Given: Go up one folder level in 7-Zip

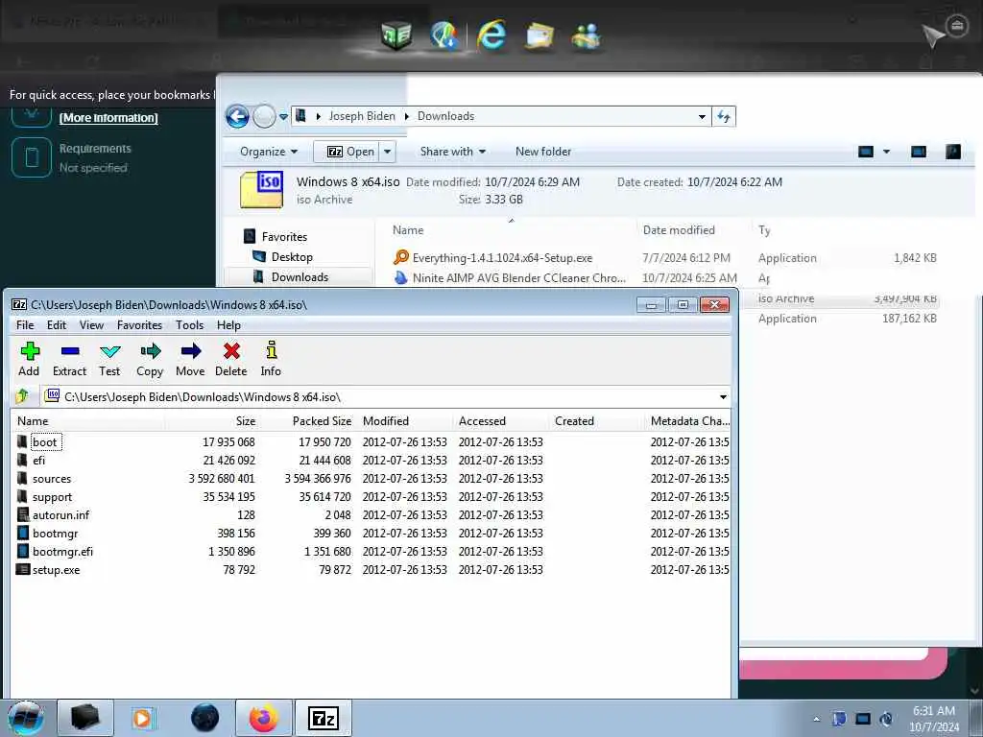Looking at the screenshot, I should 23,396.
